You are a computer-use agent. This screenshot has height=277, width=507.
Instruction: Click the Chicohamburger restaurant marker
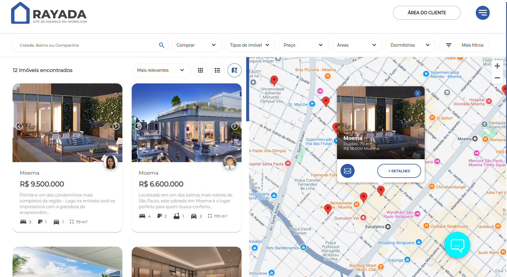[x=431, y=186]
